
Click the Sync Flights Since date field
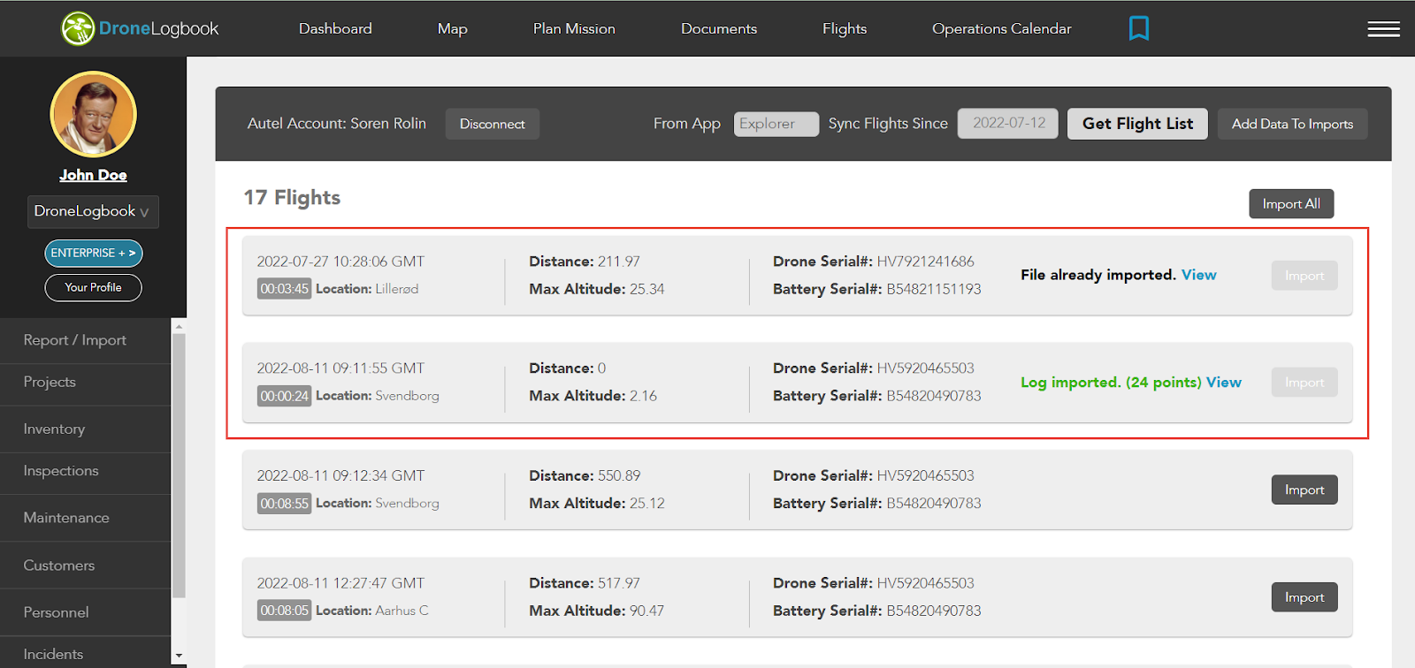tap(1008, 124)
